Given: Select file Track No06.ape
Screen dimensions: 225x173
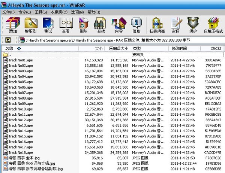Looking at the screenshot, I should point(21,87).
